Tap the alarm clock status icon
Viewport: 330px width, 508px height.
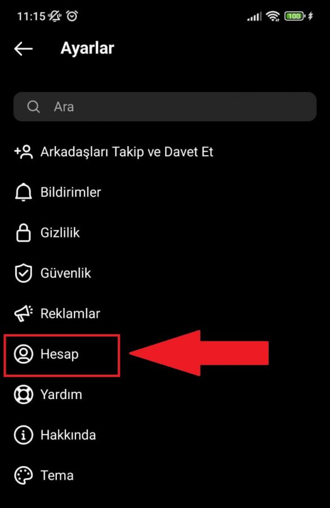coord(72,16)
